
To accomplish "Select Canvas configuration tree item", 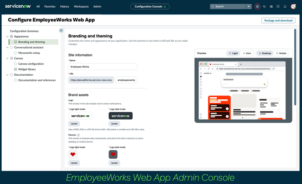I will coord(31,64).
